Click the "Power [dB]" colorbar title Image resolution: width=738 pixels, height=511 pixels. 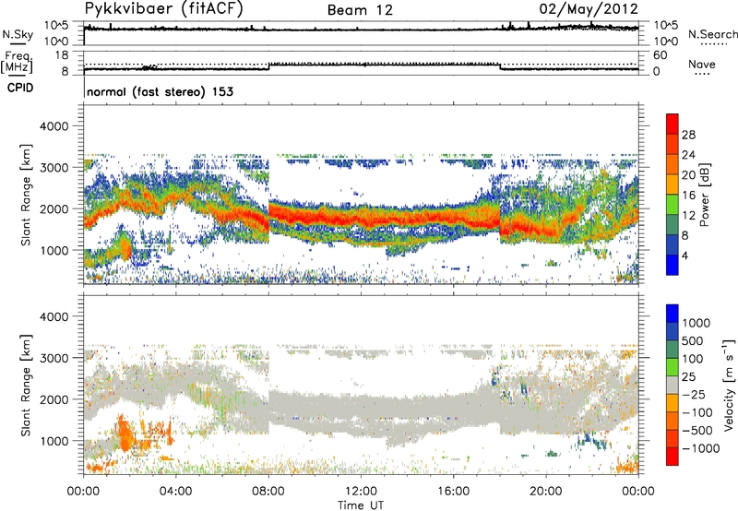point(704,195)
